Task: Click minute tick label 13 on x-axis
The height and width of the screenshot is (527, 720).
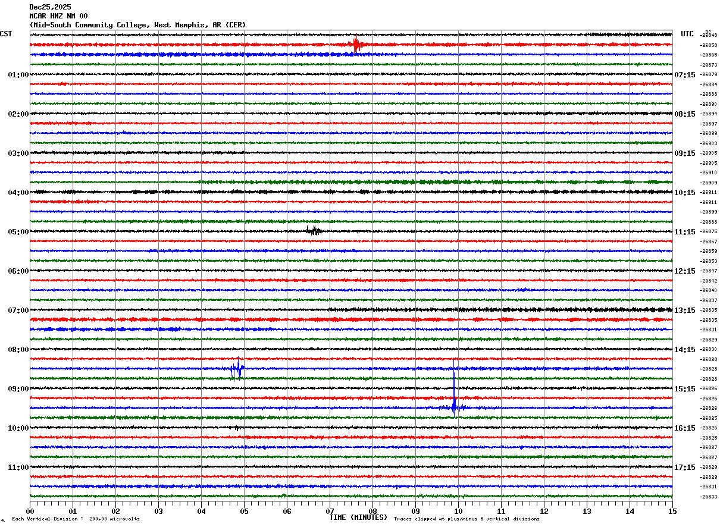Action: [587, 511]
